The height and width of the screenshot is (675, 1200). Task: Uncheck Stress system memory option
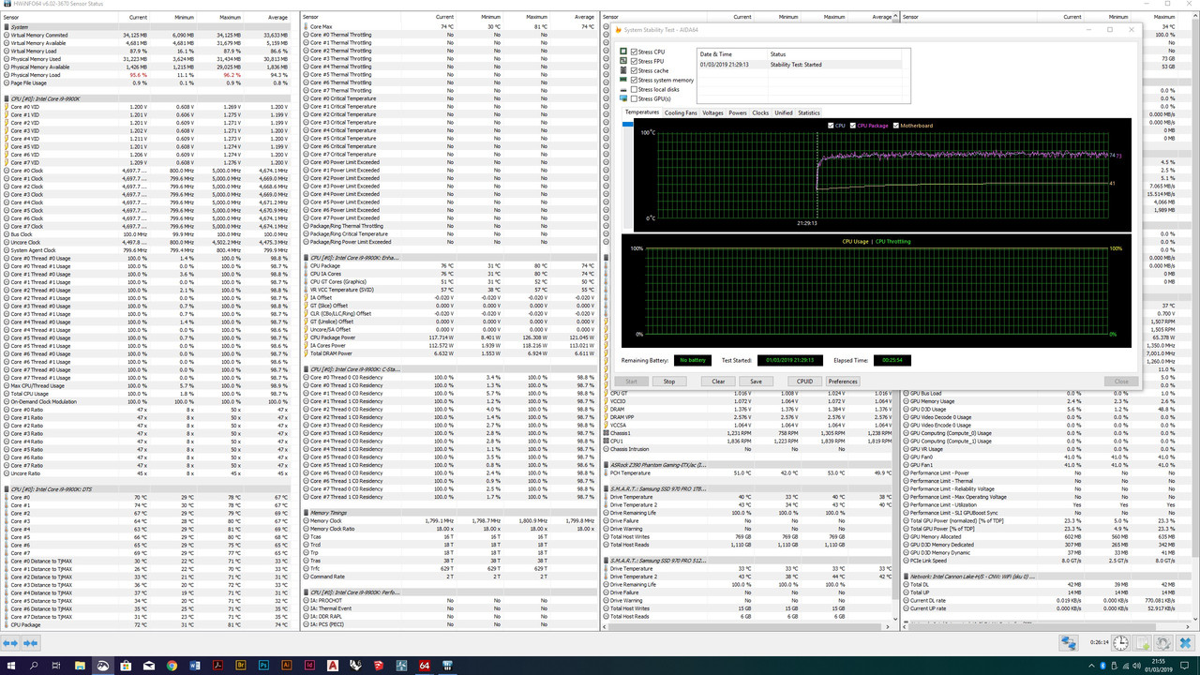(x=635, y=80)
